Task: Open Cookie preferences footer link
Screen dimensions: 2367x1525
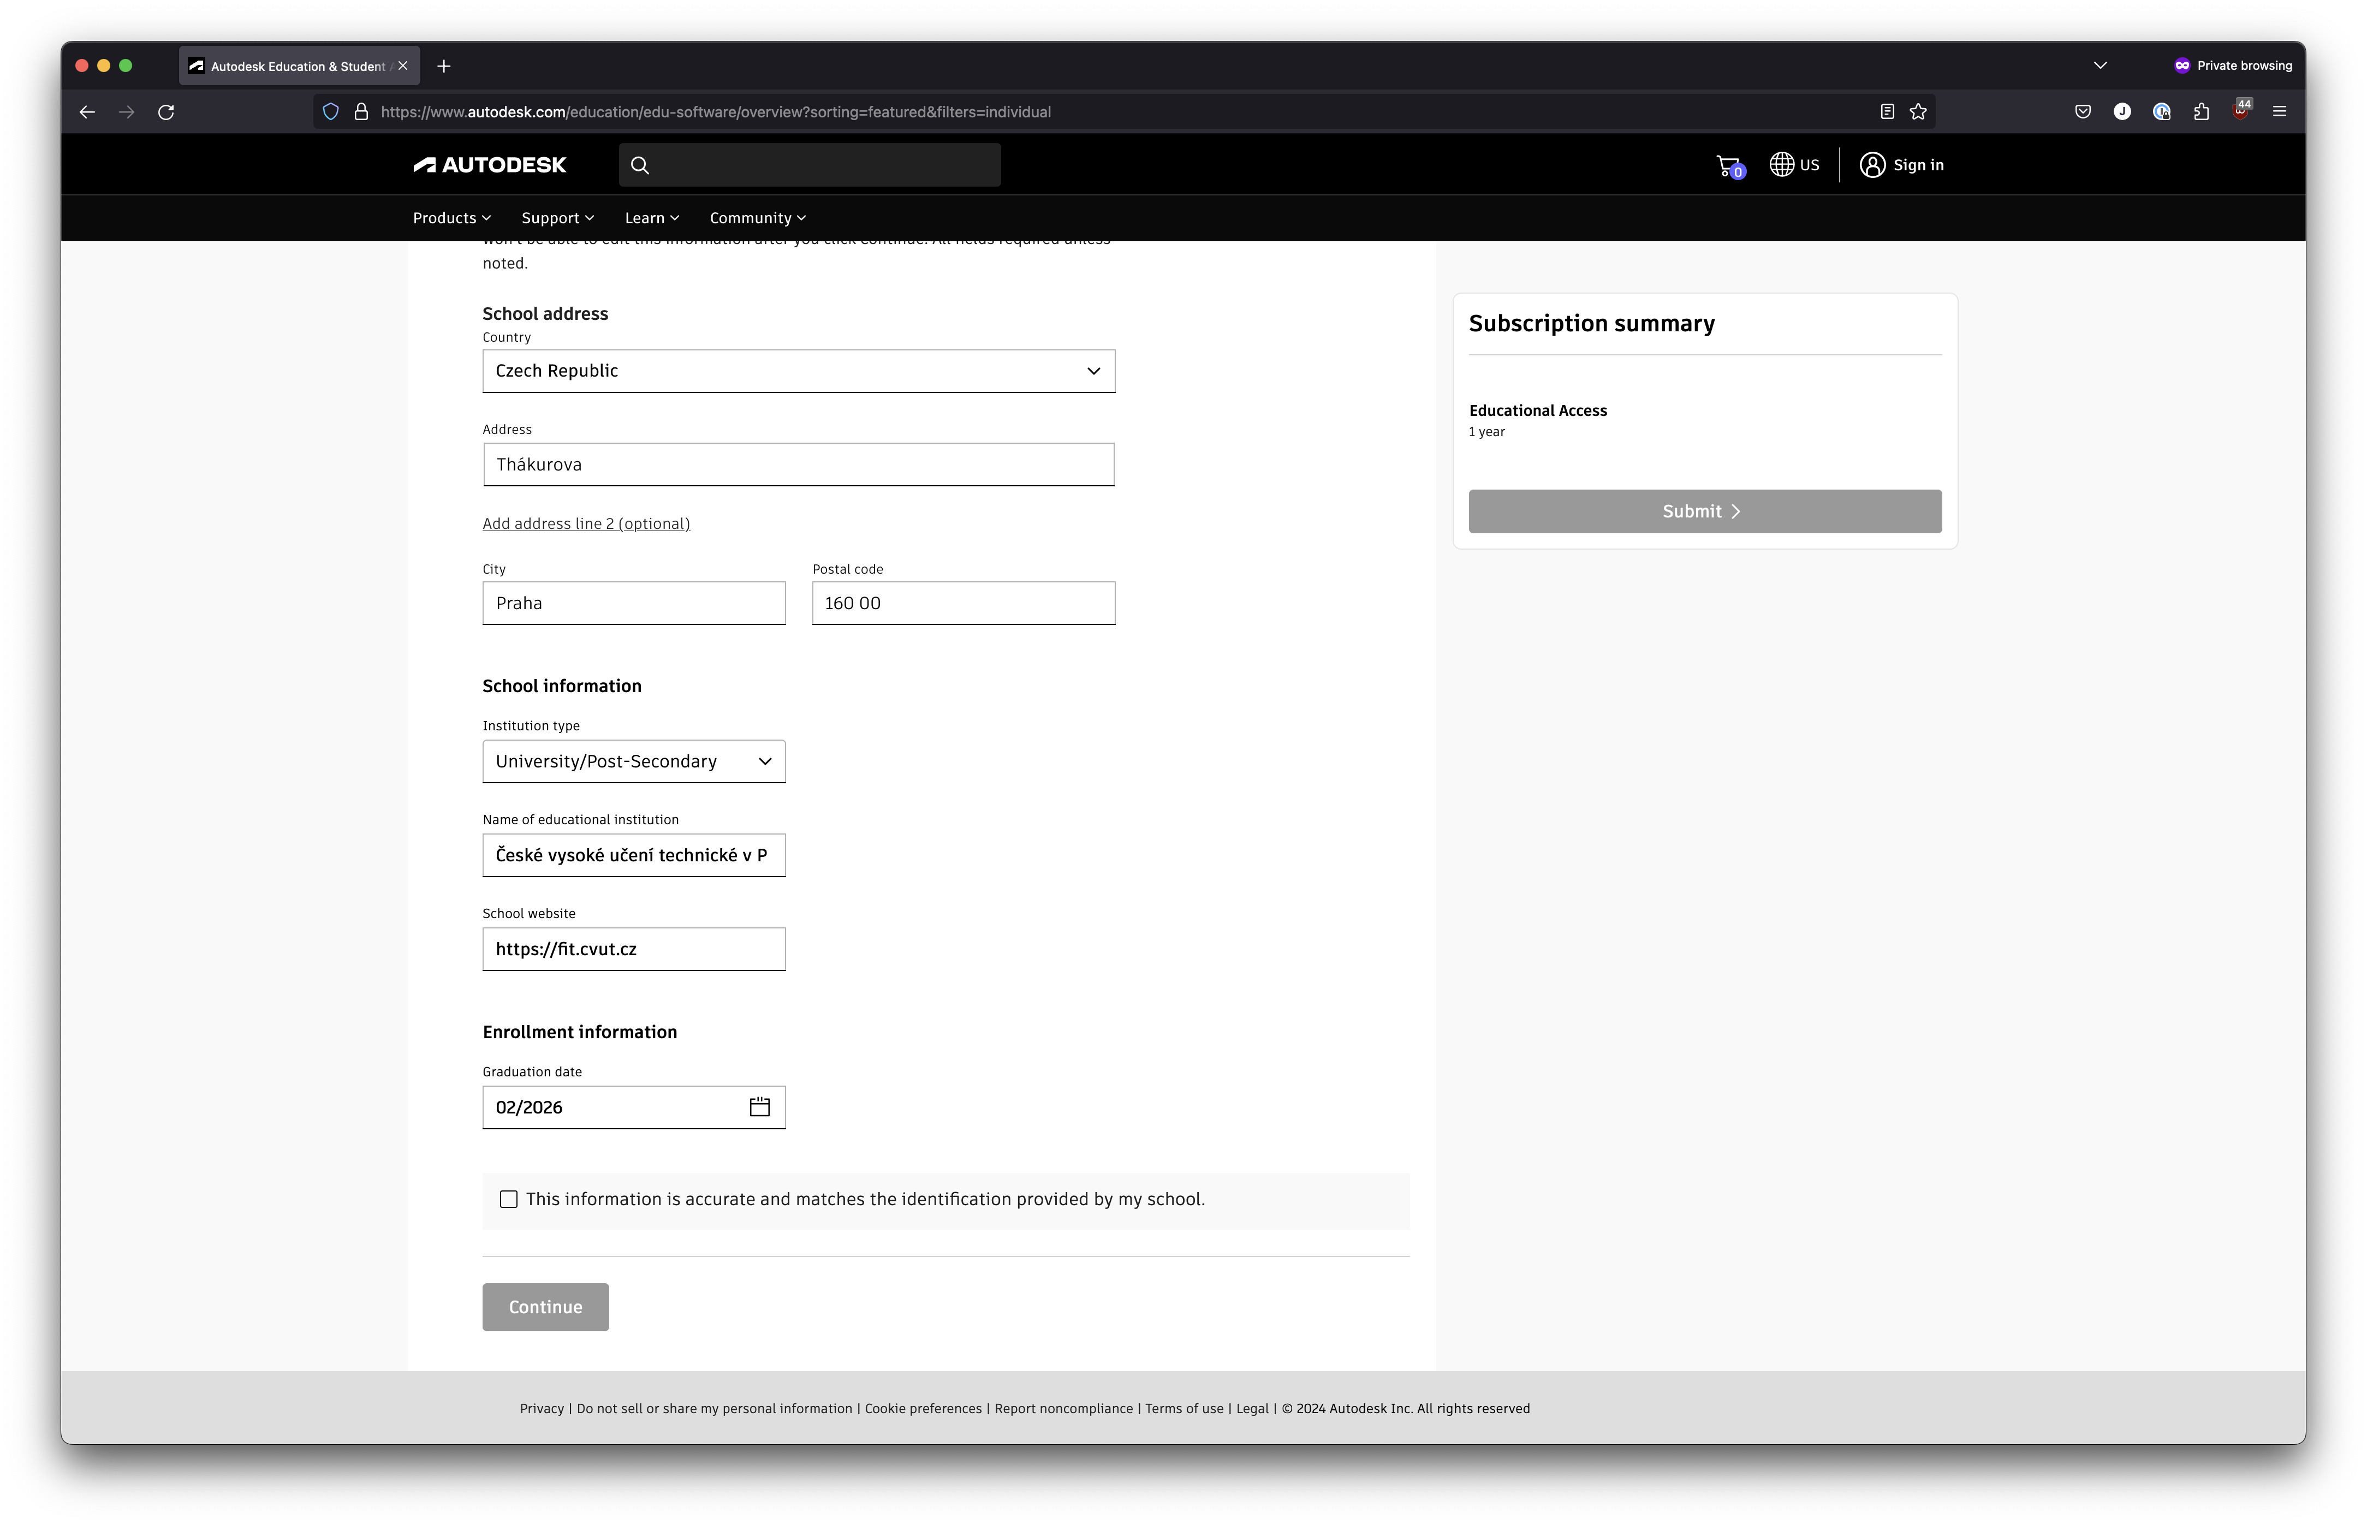Action: click(x=923, y=1408)
